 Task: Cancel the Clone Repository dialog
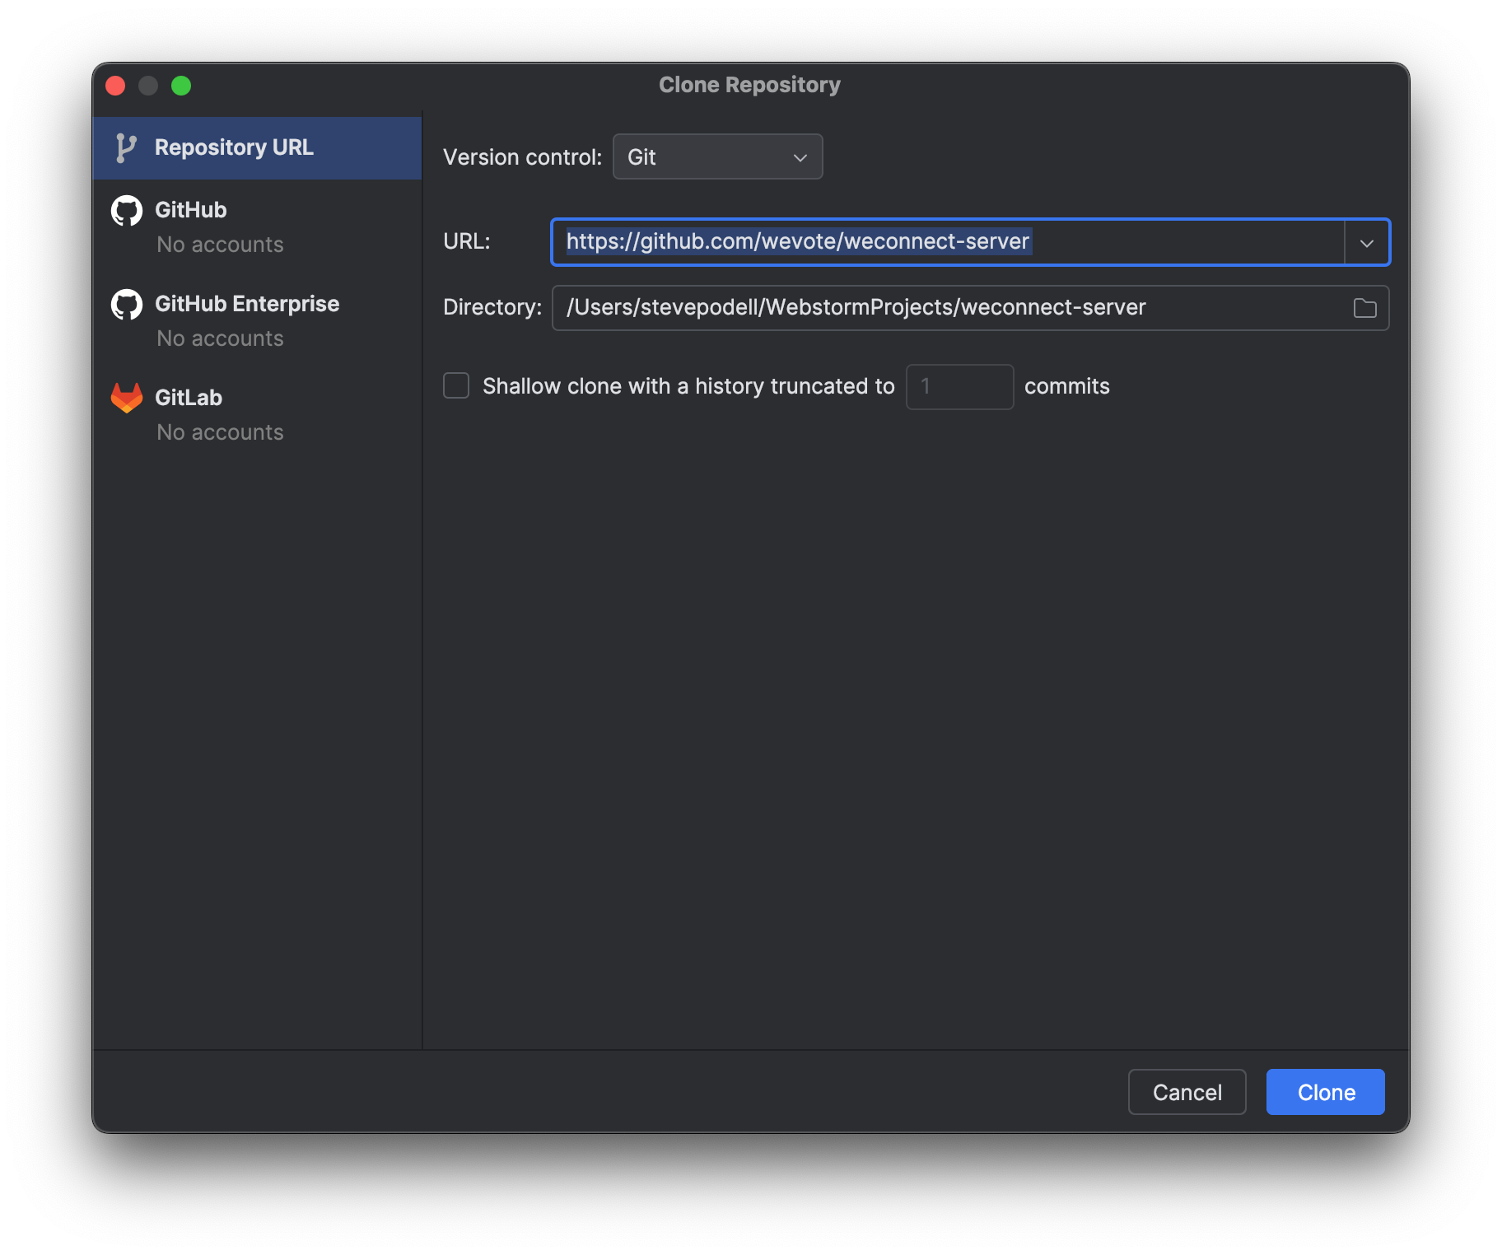click(x=1187, y=1092)
